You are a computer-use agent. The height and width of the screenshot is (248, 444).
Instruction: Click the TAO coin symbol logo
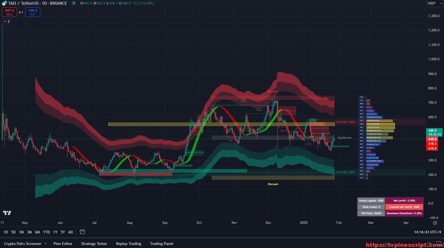pyautogui.click(x=4, y=3)
